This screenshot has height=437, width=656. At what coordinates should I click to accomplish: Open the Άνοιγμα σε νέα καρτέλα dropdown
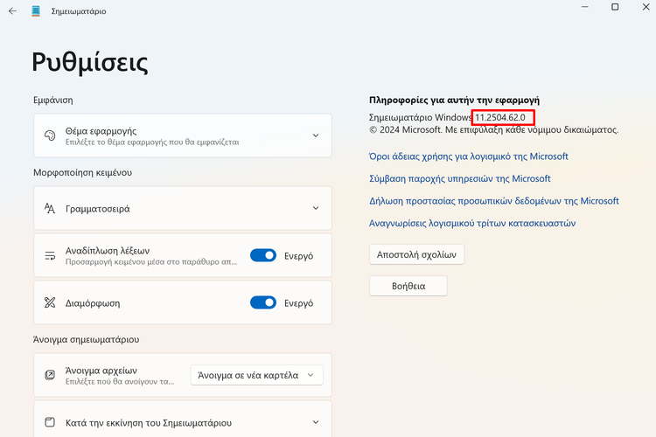(256, 375)
